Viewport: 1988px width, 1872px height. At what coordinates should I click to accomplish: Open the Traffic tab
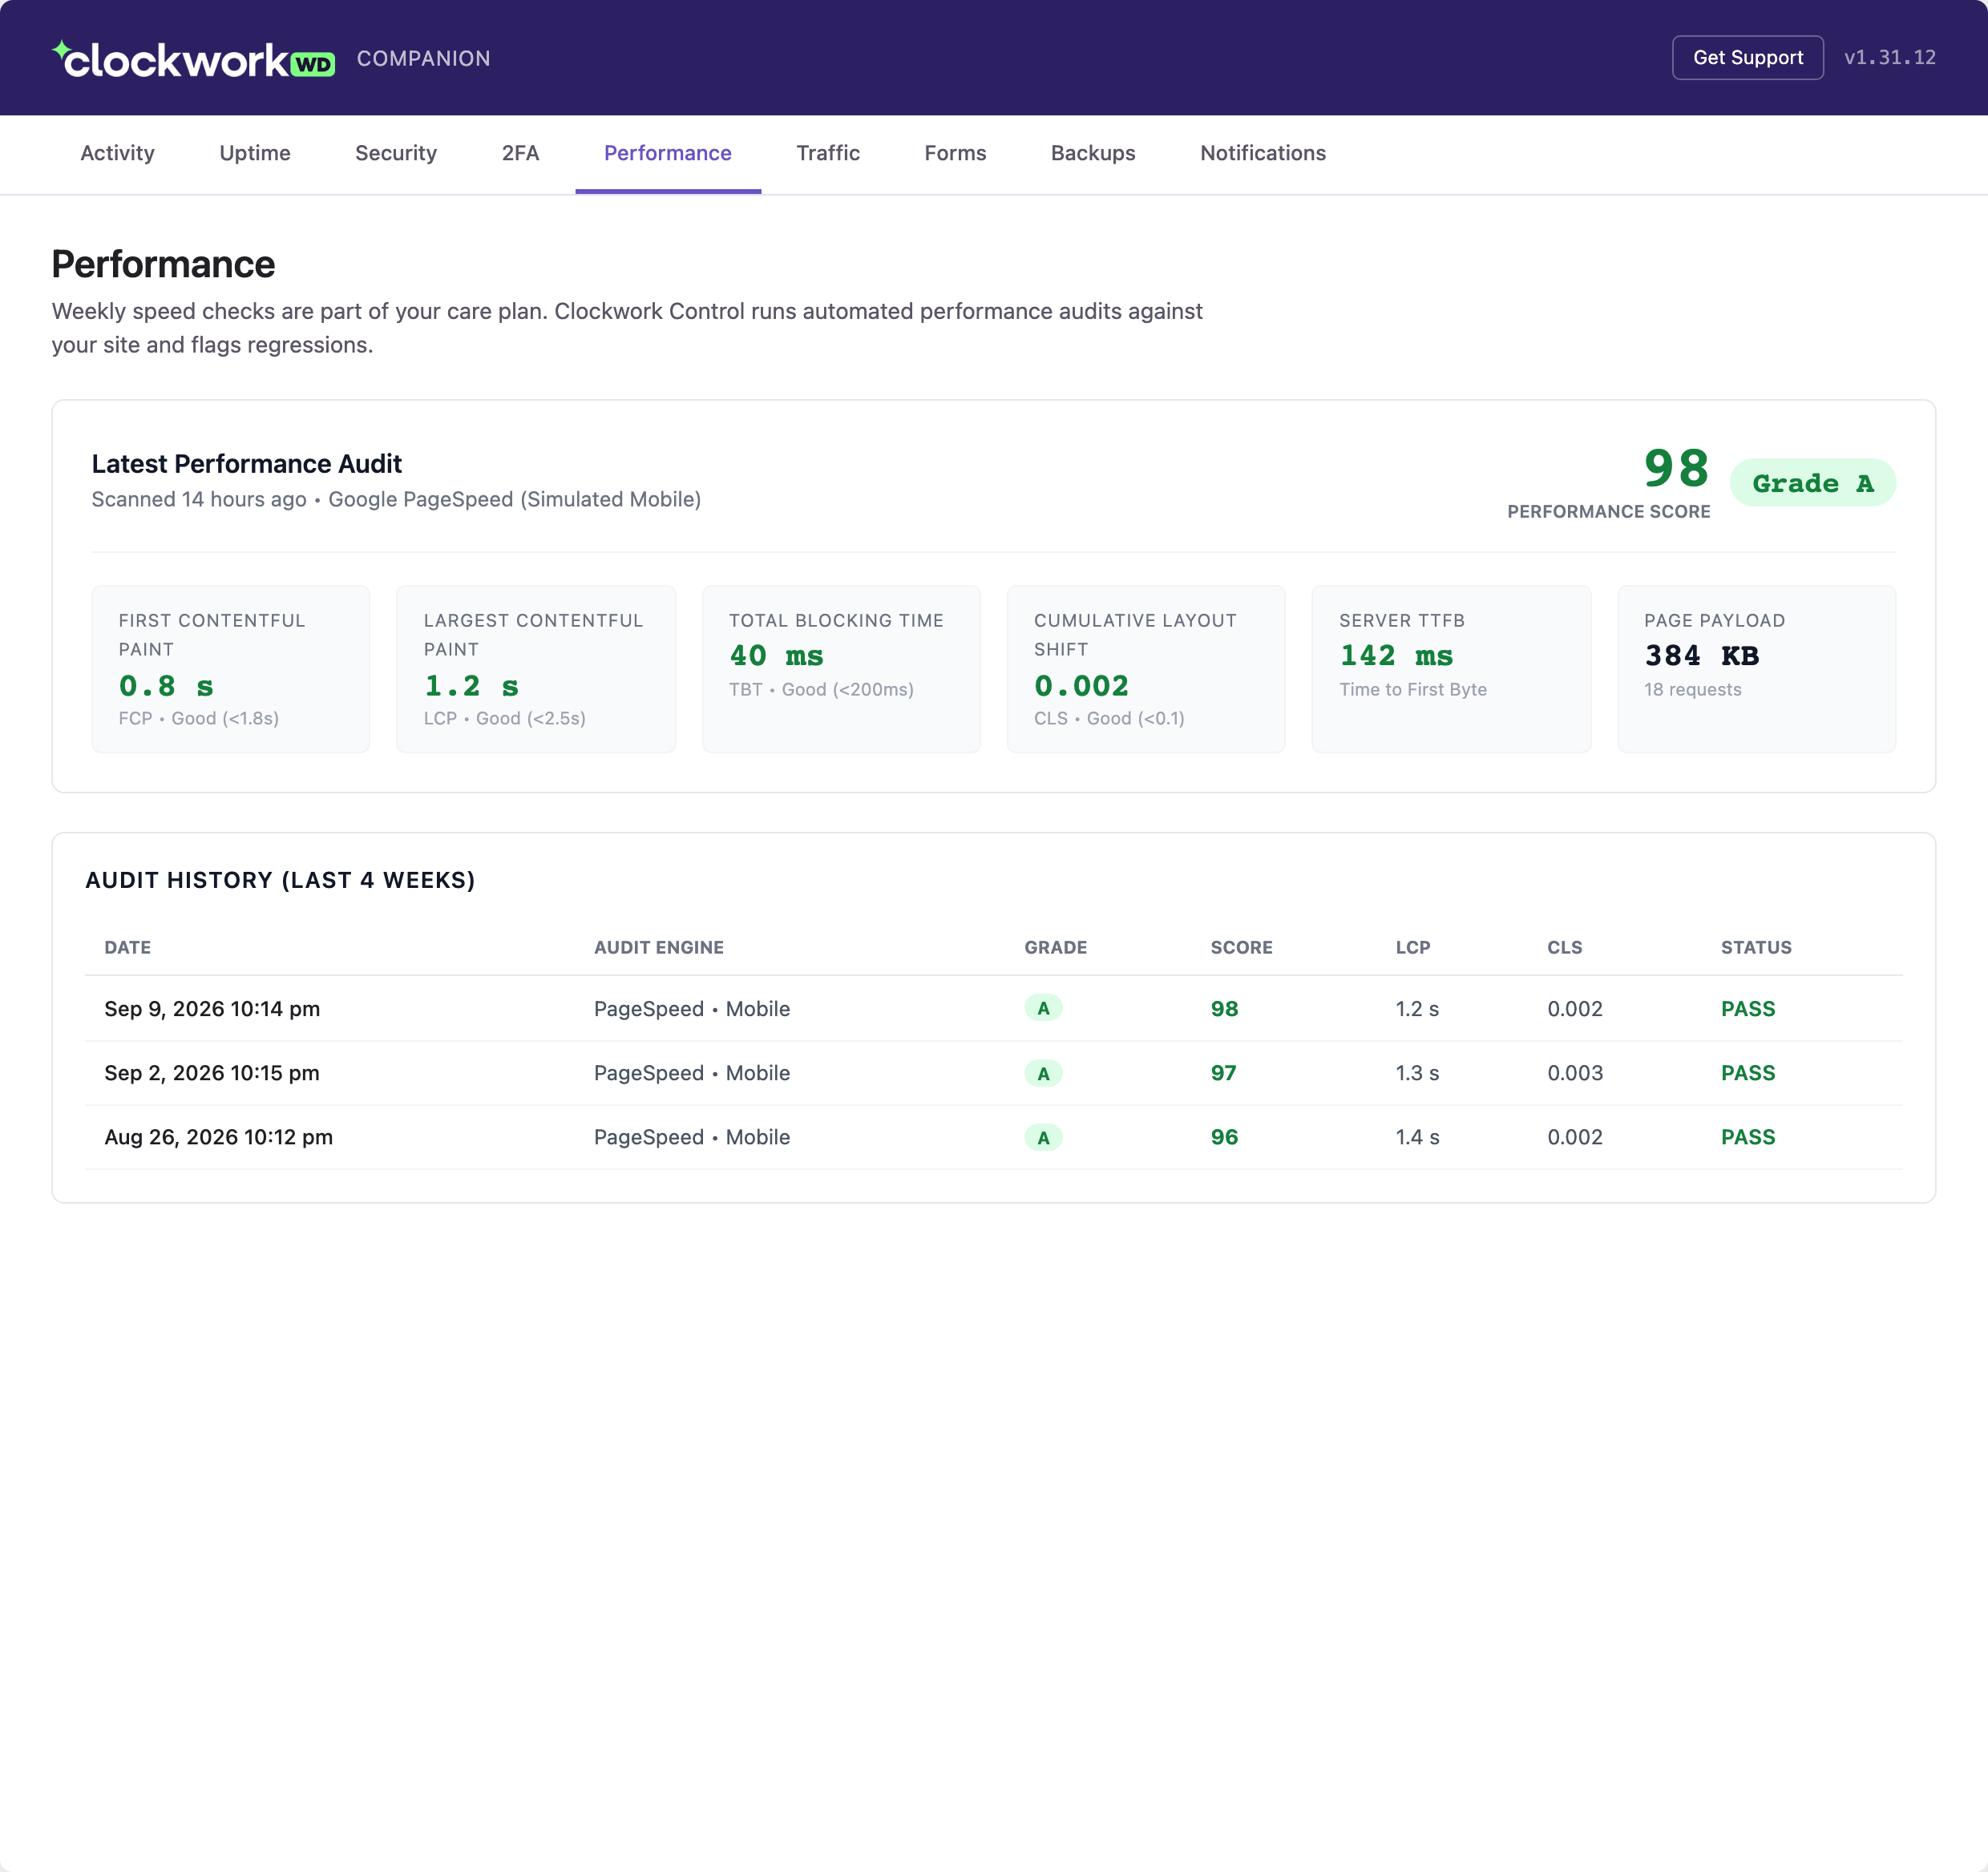[x=828, y=153]
